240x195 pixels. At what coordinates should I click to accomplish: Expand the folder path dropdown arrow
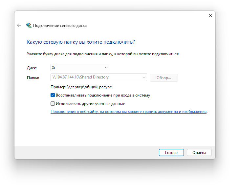(144, 77)
